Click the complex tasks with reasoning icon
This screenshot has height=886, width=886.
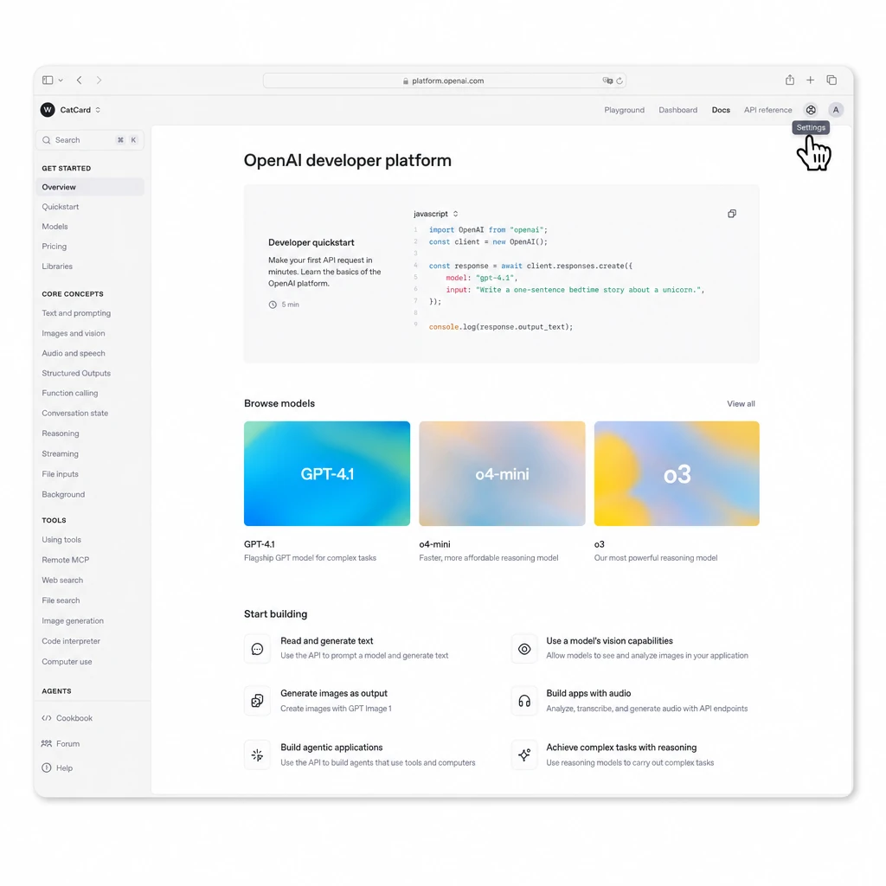click(x=524, y=754)
